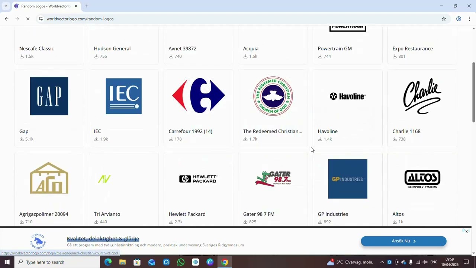476x268 pixels.
Task: Select the Havoline logo image
Action: click(x=348, y=96)
